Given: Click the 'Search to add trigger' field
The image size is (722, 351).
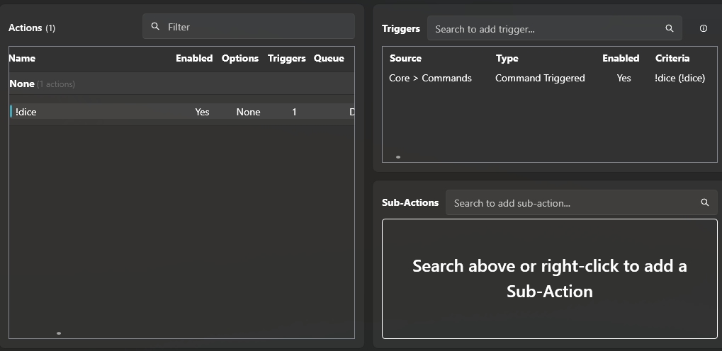Looking at the screenshot, I should pyautogui.click(x=546, y=29).
